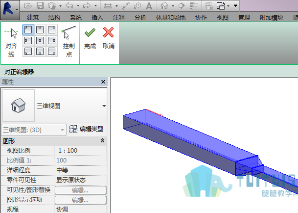The height and width of the screenshot is (213, 298).
Task: Select center-middle justification option
Action: tap(40, 40)
